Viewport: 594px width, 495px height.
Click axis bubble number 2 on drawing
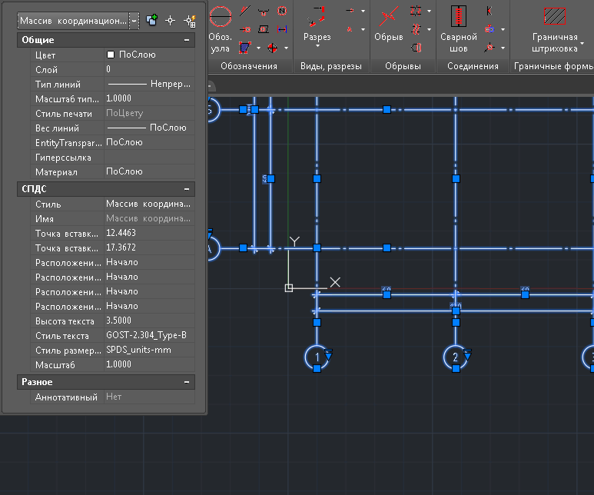pyautogui.click(x=455, y=357)
